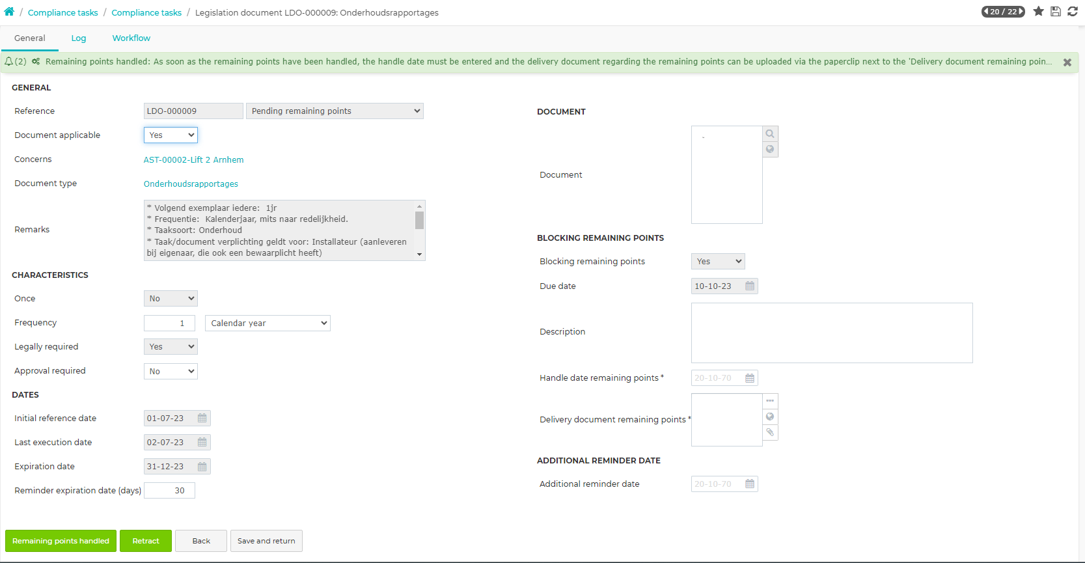
Task: Click Save and return button
Action: point(266,541)
